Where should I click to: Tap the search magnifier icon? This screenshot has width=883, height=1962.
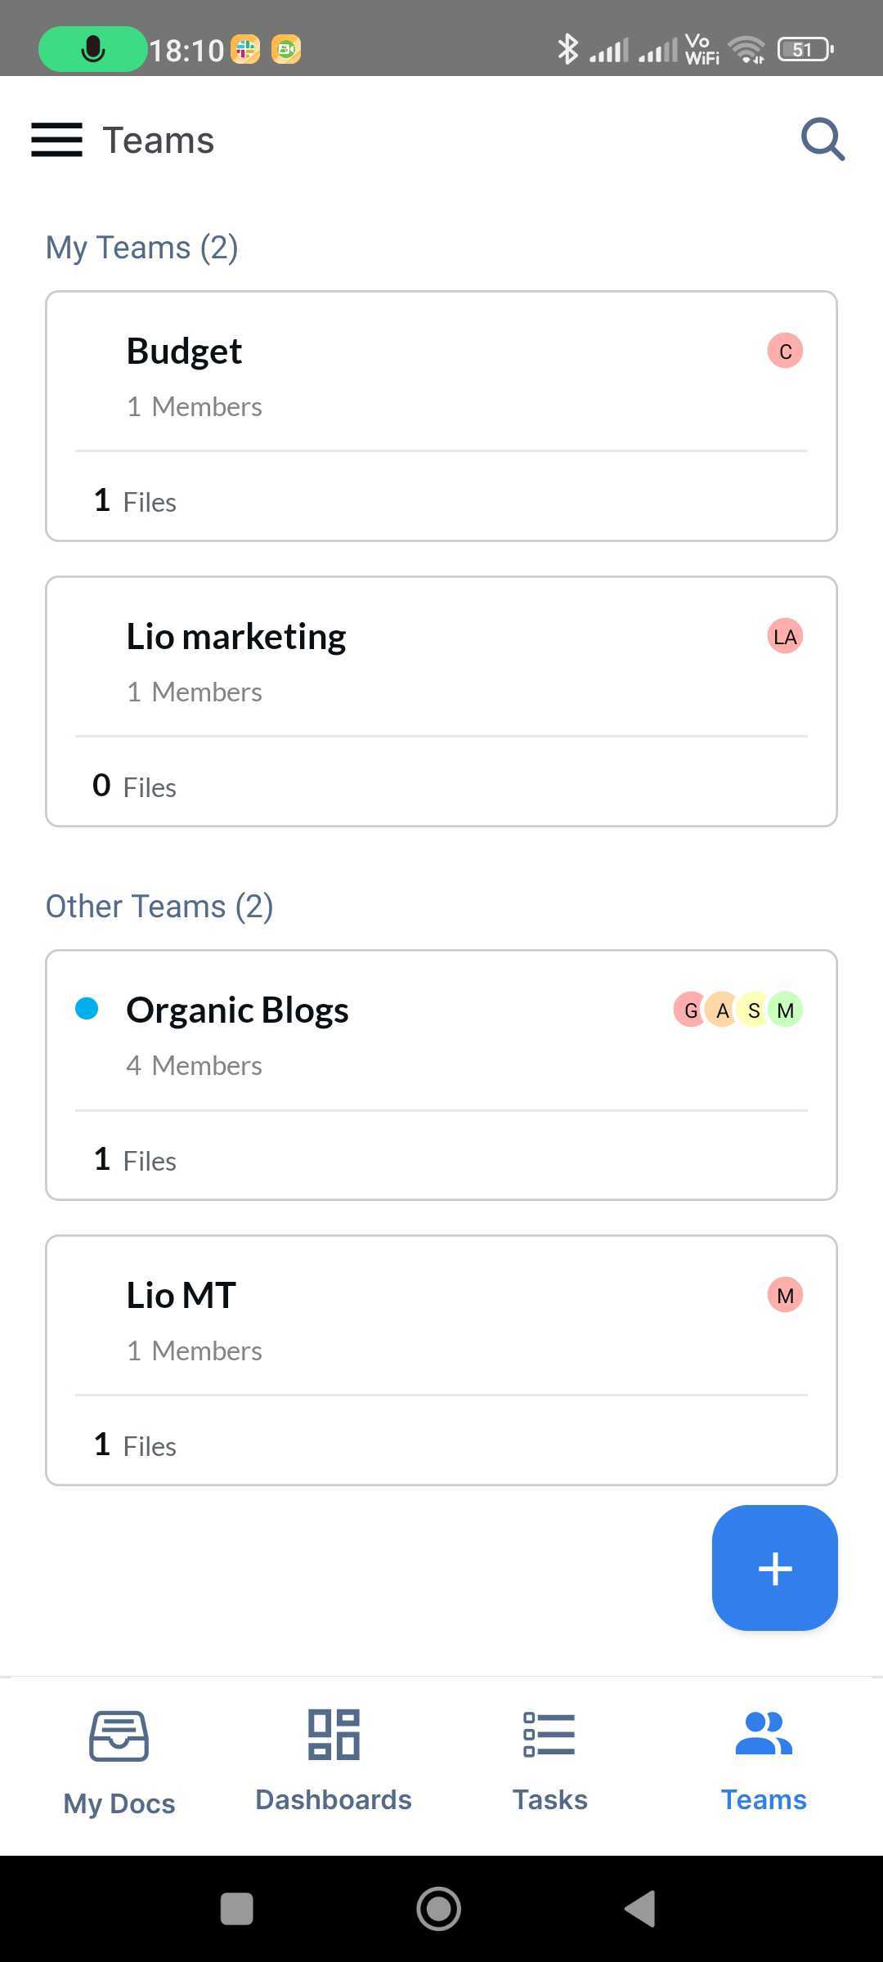click(x=822, y=140)
